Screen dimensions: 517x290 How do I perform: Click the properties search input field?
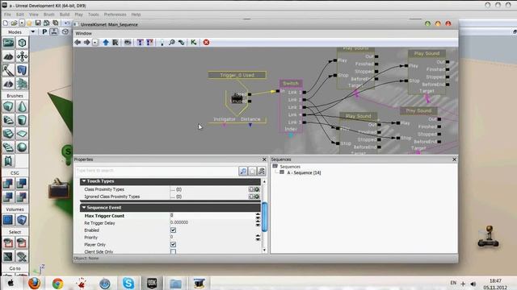(x=156, y=171)
